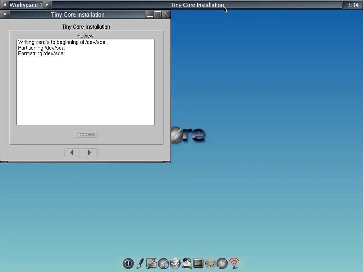
Task: Open the ezremaster disc icon in the dock
Action: coord(210,263)
